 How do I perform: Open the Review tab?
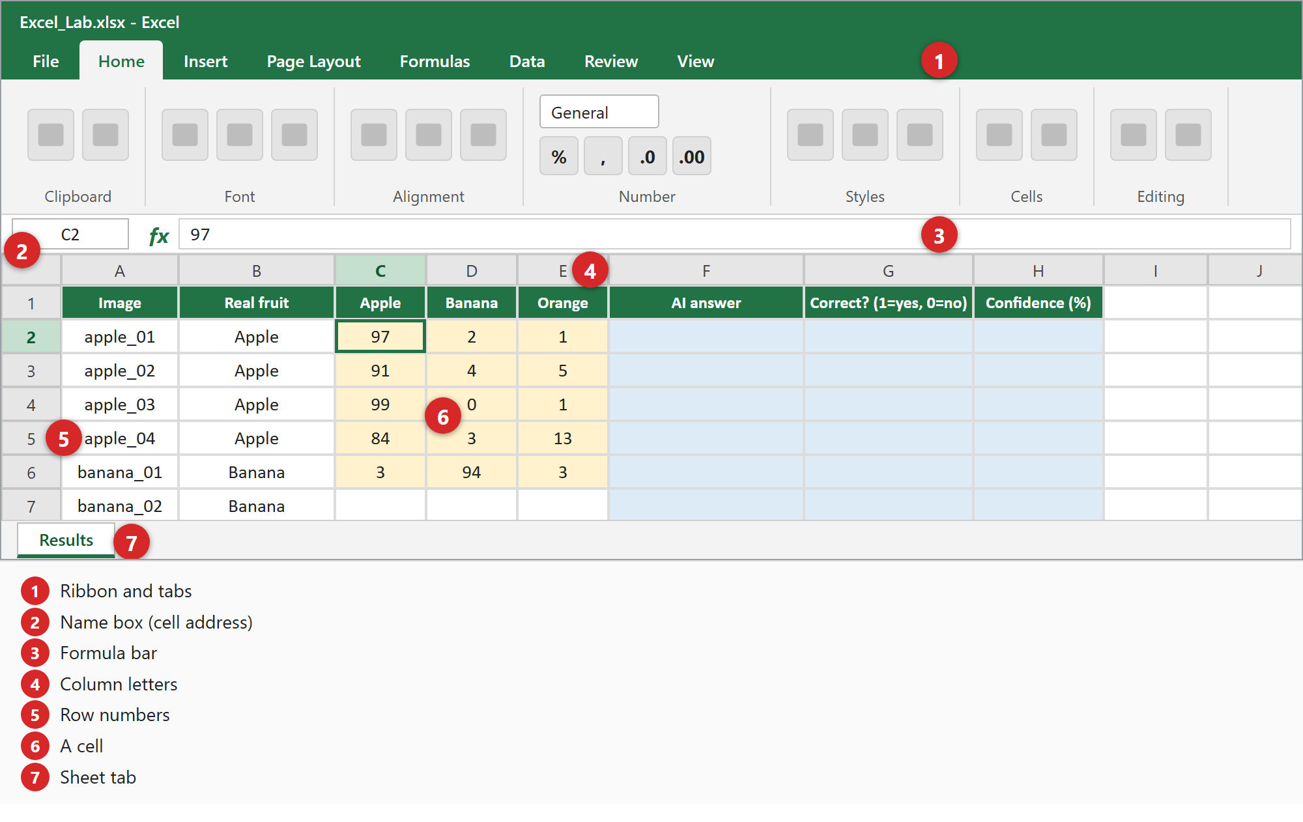click(x=611, y=61)
